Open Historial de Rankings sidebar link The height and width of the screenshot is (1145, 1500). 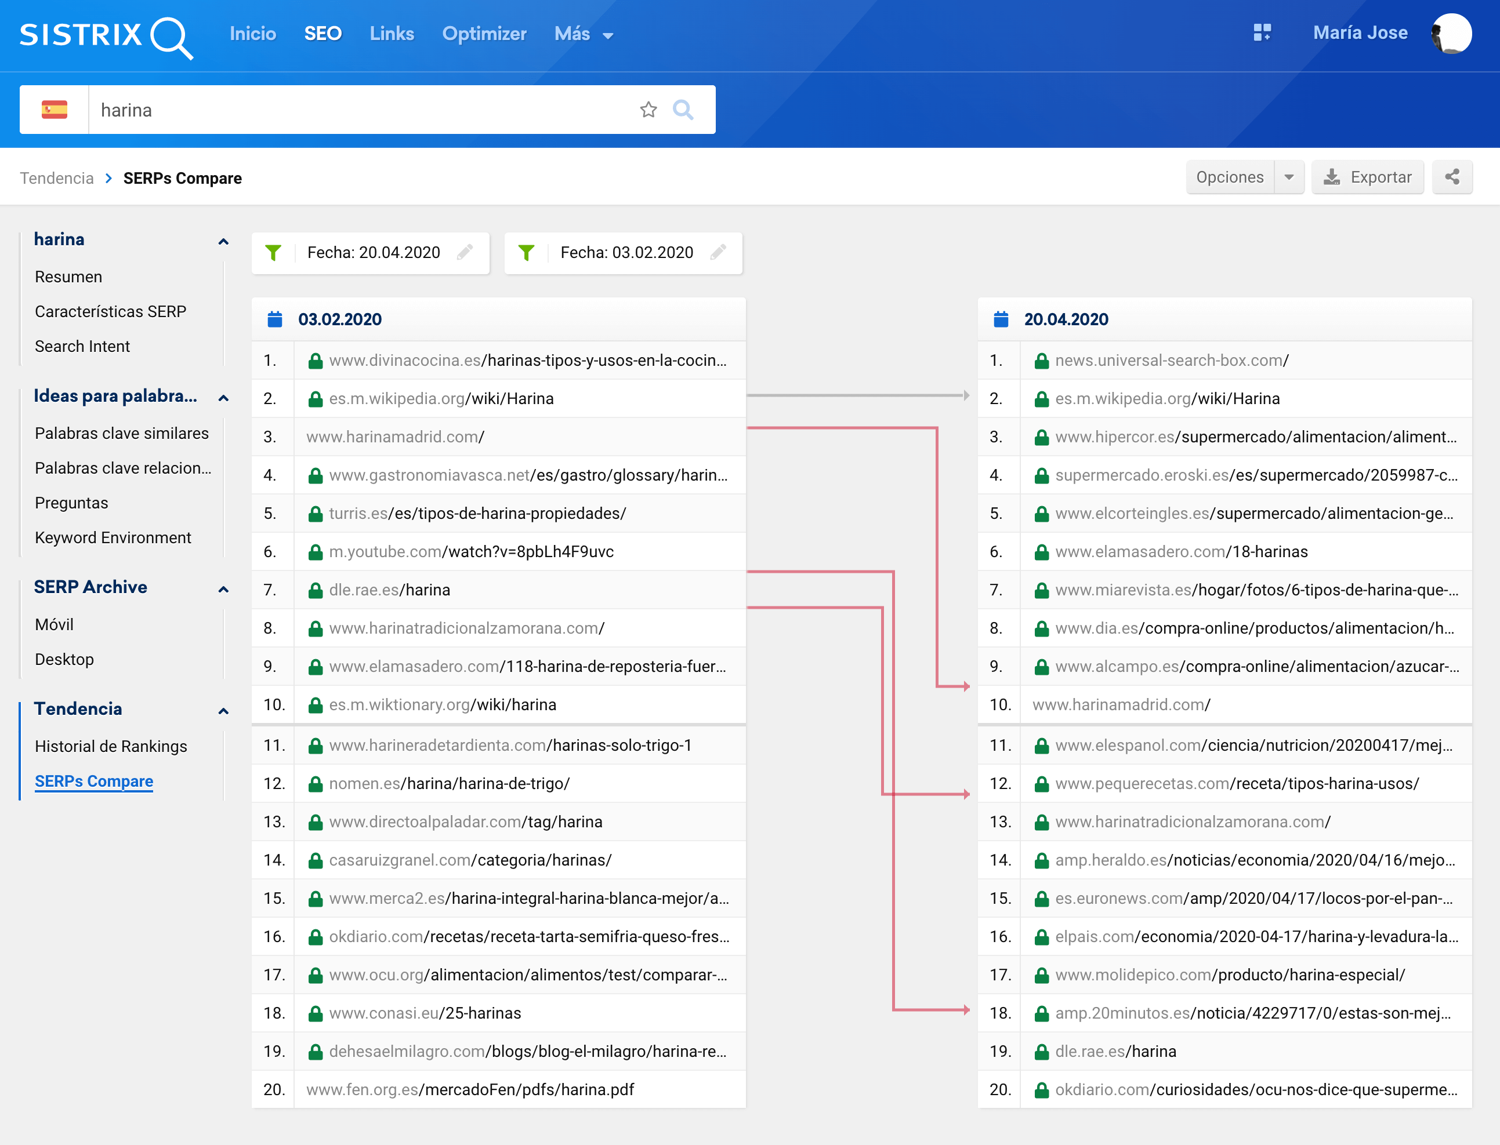(110, 746)
